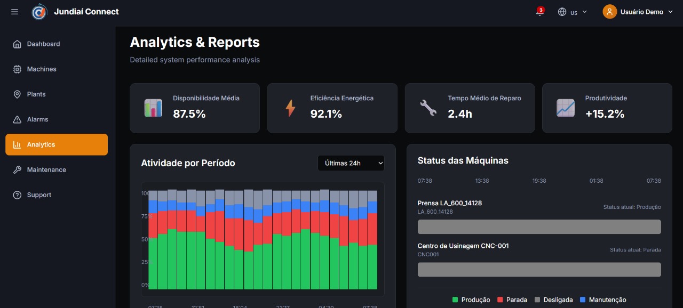Go to Dashboard in the sidebar
The height and width of the screenshot is (308, 683).
[x=43, y=44]
